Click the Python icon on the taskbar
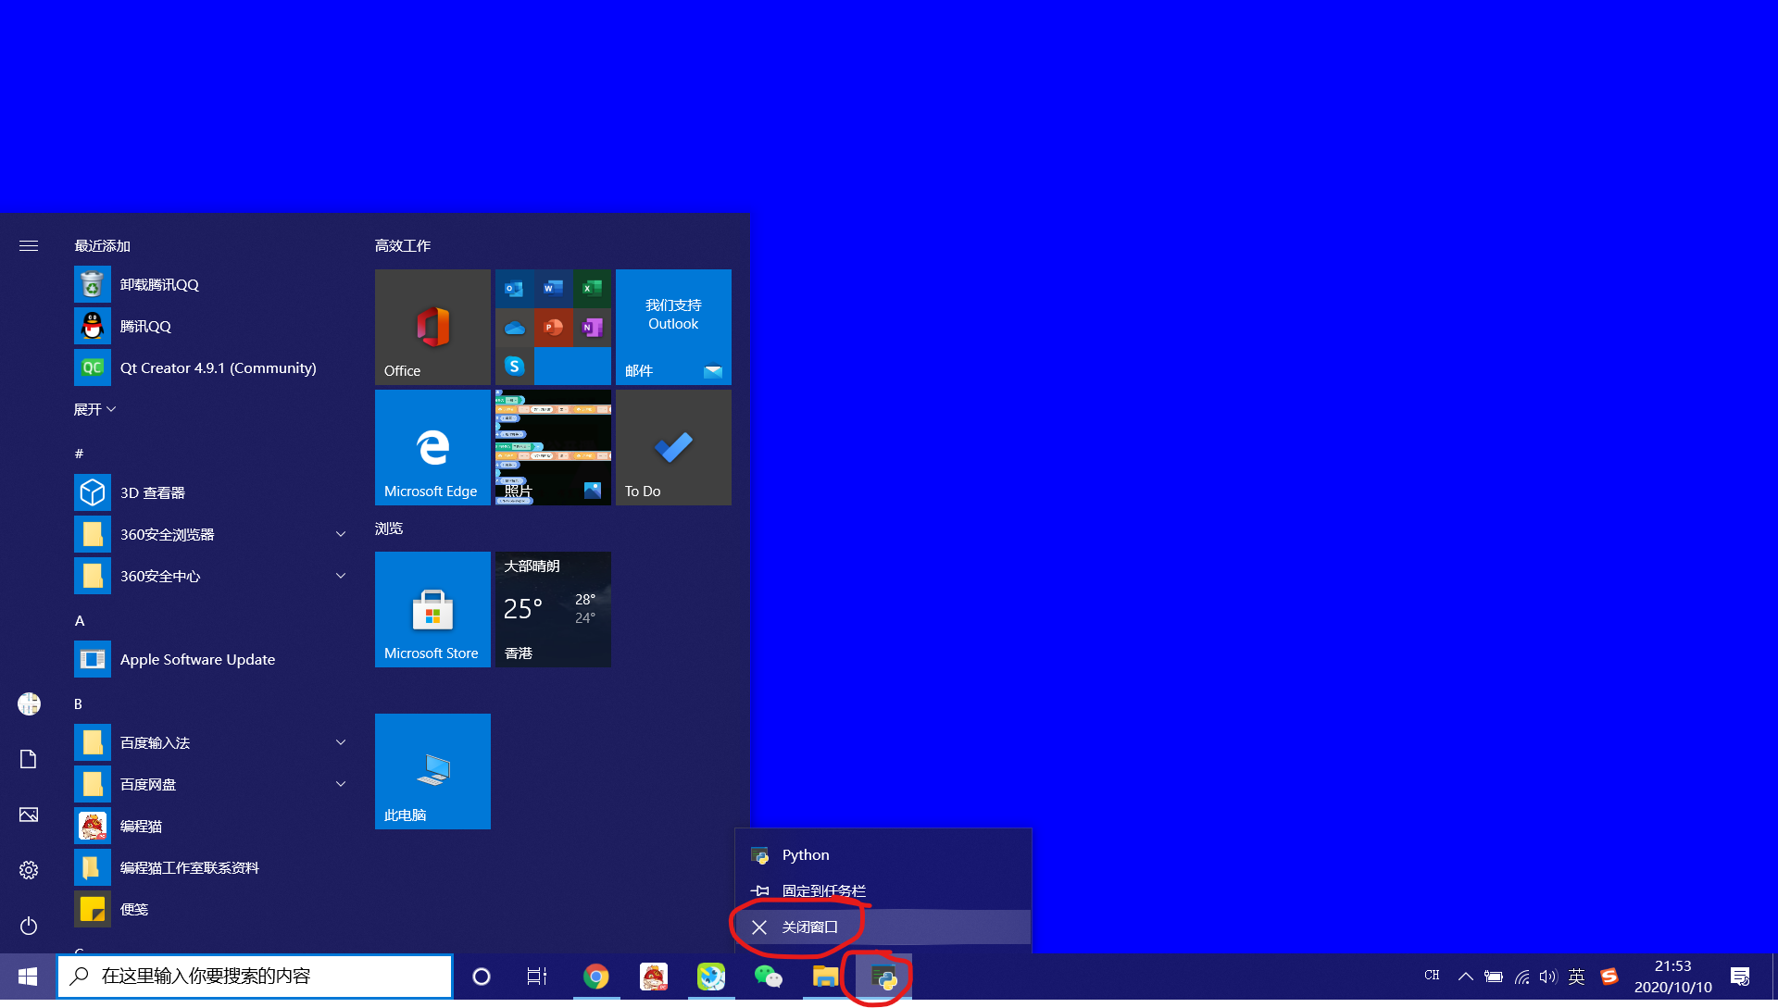The image size is (1778, 1008). pyautogui.click(x=883, y=976)
